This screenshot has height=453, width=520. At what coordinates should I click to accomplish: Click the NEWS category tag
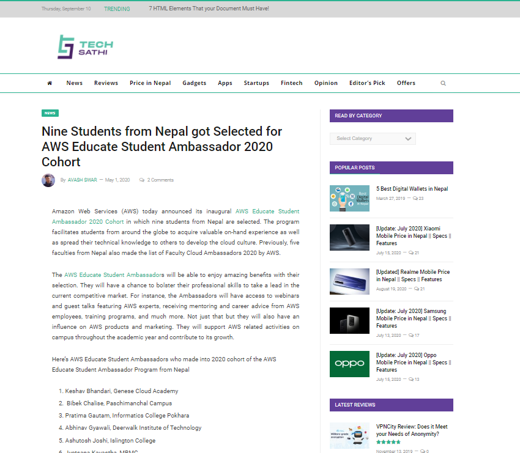point(50,113)
